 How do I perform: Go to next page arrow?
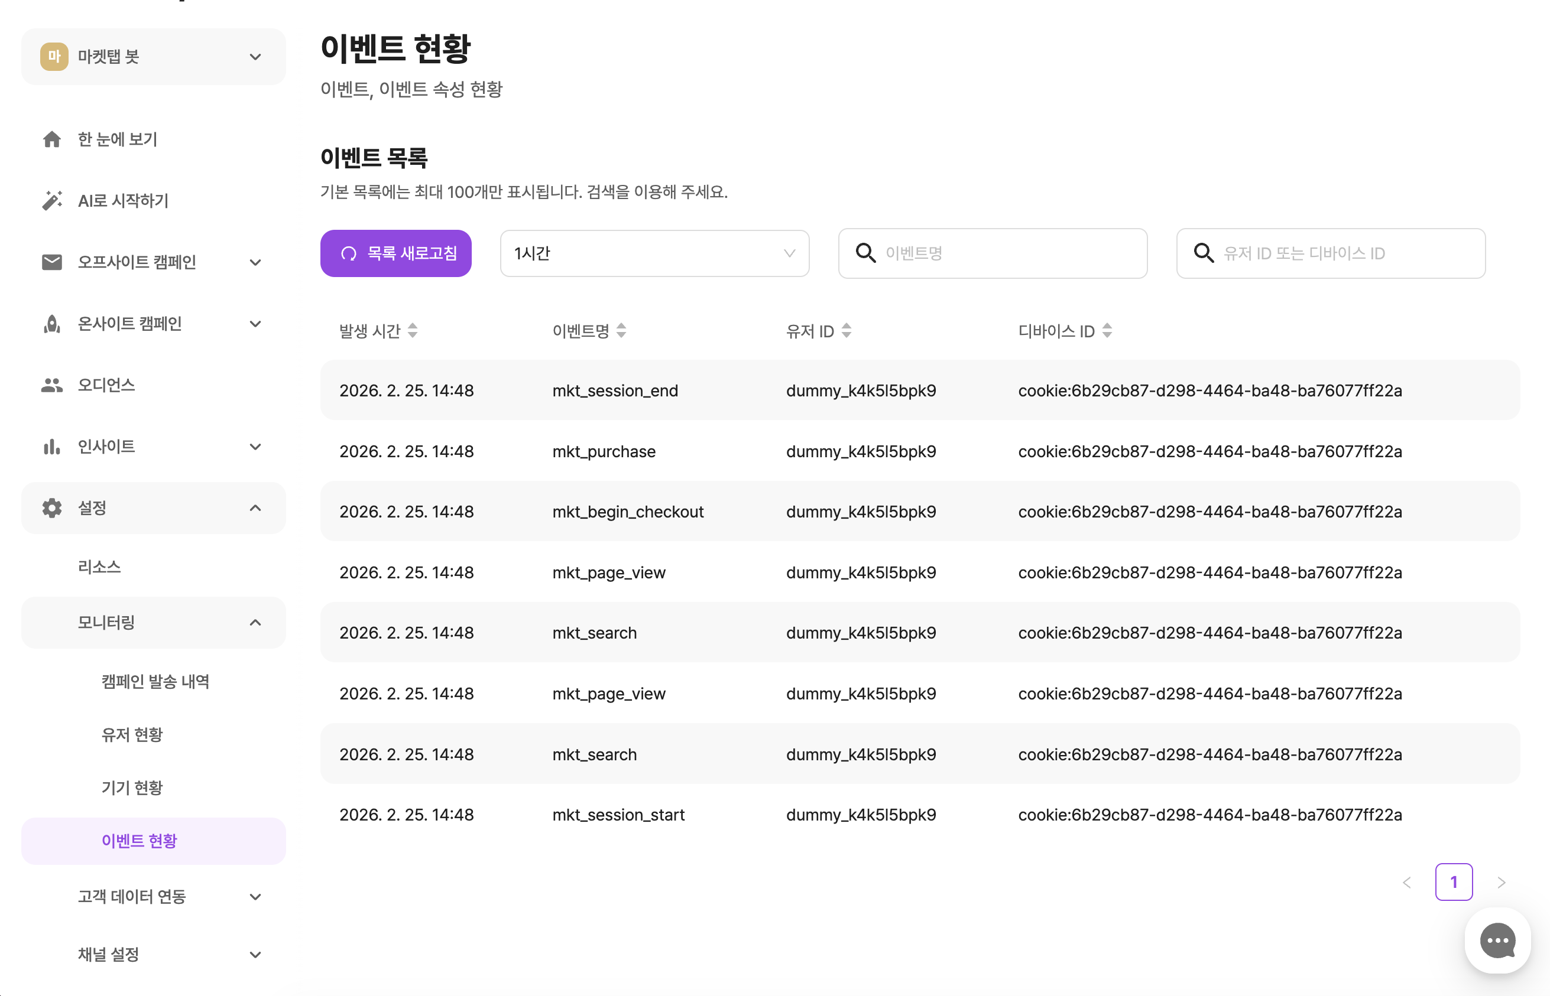click(1501, 882)
